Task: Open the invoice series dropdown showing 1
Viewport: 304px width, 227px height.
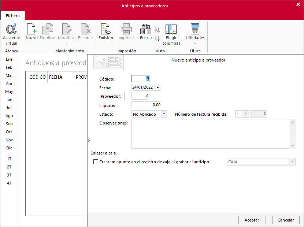Action: 246,114
